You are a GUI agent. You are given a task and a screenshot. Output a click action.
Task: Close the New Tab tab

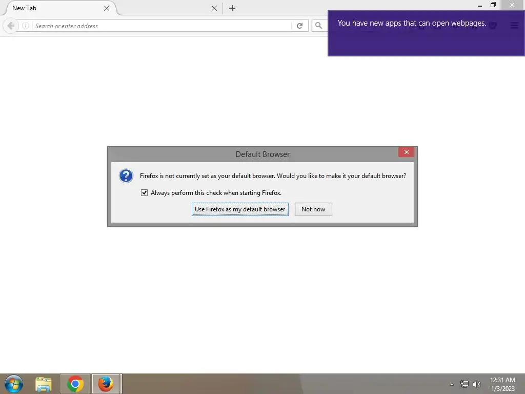107,8
